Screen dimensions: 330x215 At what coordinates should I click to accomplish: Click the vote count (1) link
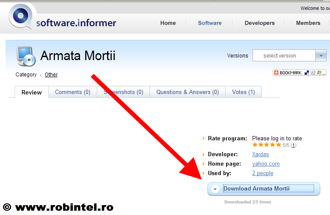pyautogui.click(x=293, y=145)
